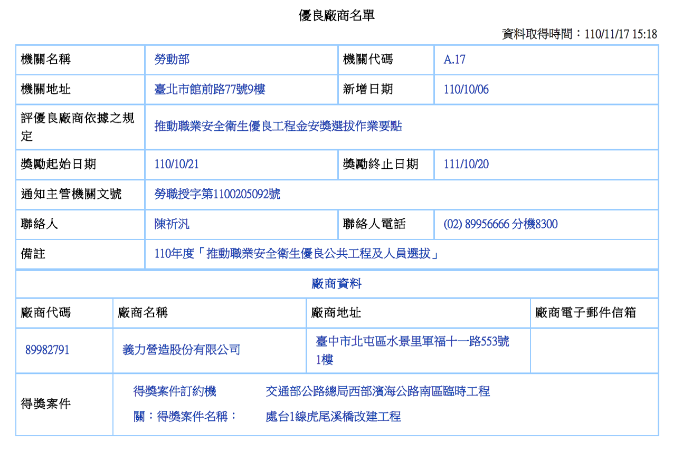Click the text 得獎案件訂約機關
The height and width of the screenshot is (452, 673).
tap(175, 404)
